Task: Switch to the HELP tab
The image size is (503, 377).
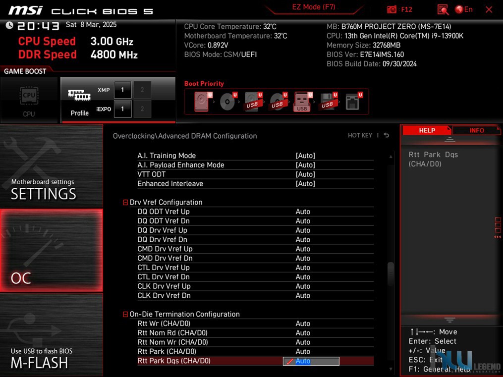Action: [427, 130]
